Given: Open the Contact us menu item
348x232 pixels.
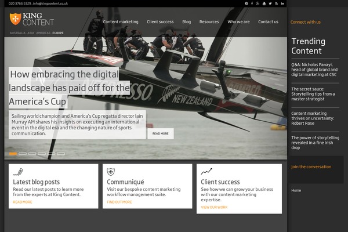Looking at the screenshot, I should pos(268,22).
